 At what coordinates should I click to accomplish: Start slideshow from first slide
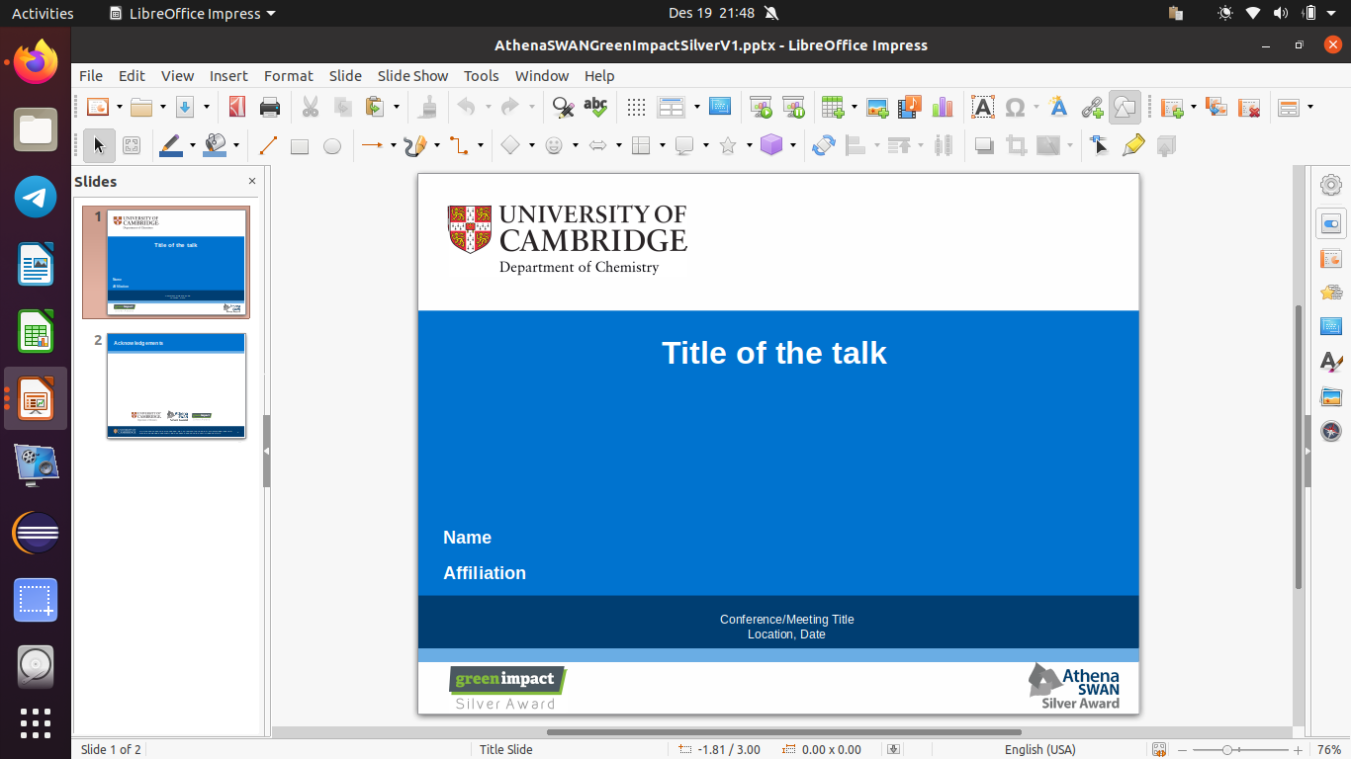(761, 107)
